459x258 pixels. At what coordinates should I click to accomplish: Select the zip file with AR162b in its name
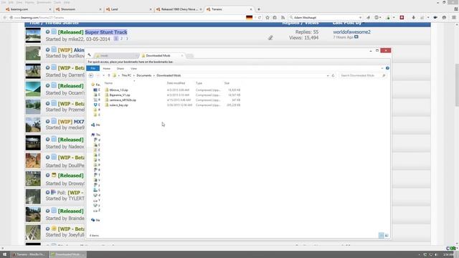click(x=123, y=100)
